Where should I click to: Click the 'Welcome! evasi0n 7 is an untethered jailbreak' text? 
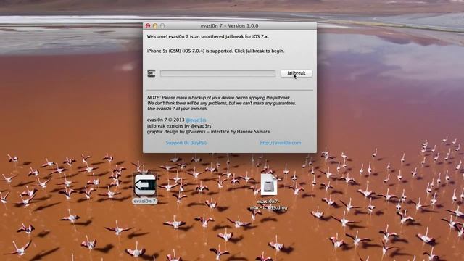(208, 37)
